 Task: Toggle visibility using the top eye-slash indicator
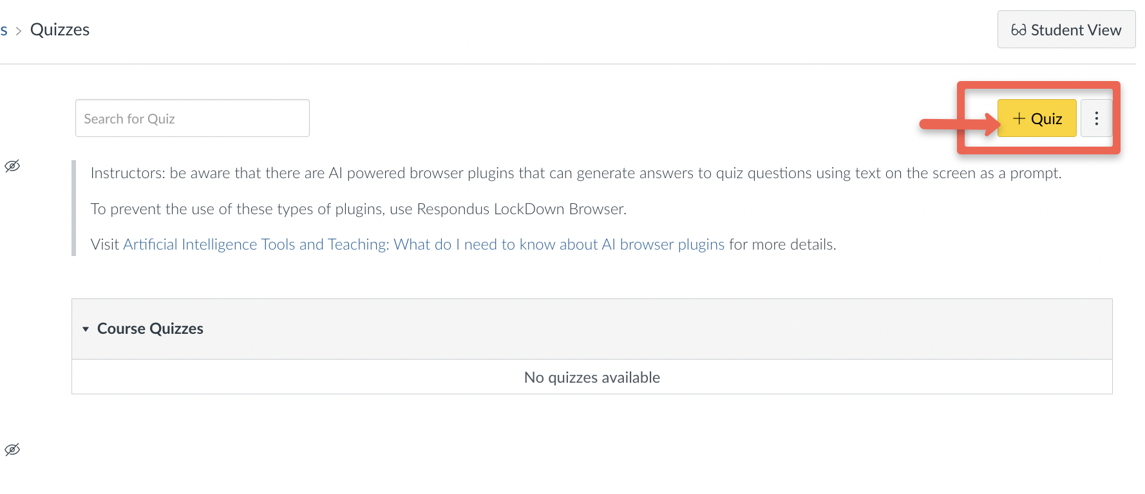(x=12, y=166)
